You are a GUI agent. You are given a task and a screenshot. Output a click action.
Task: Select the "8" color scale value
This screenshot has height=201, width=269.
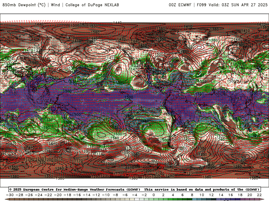(192, 195)
